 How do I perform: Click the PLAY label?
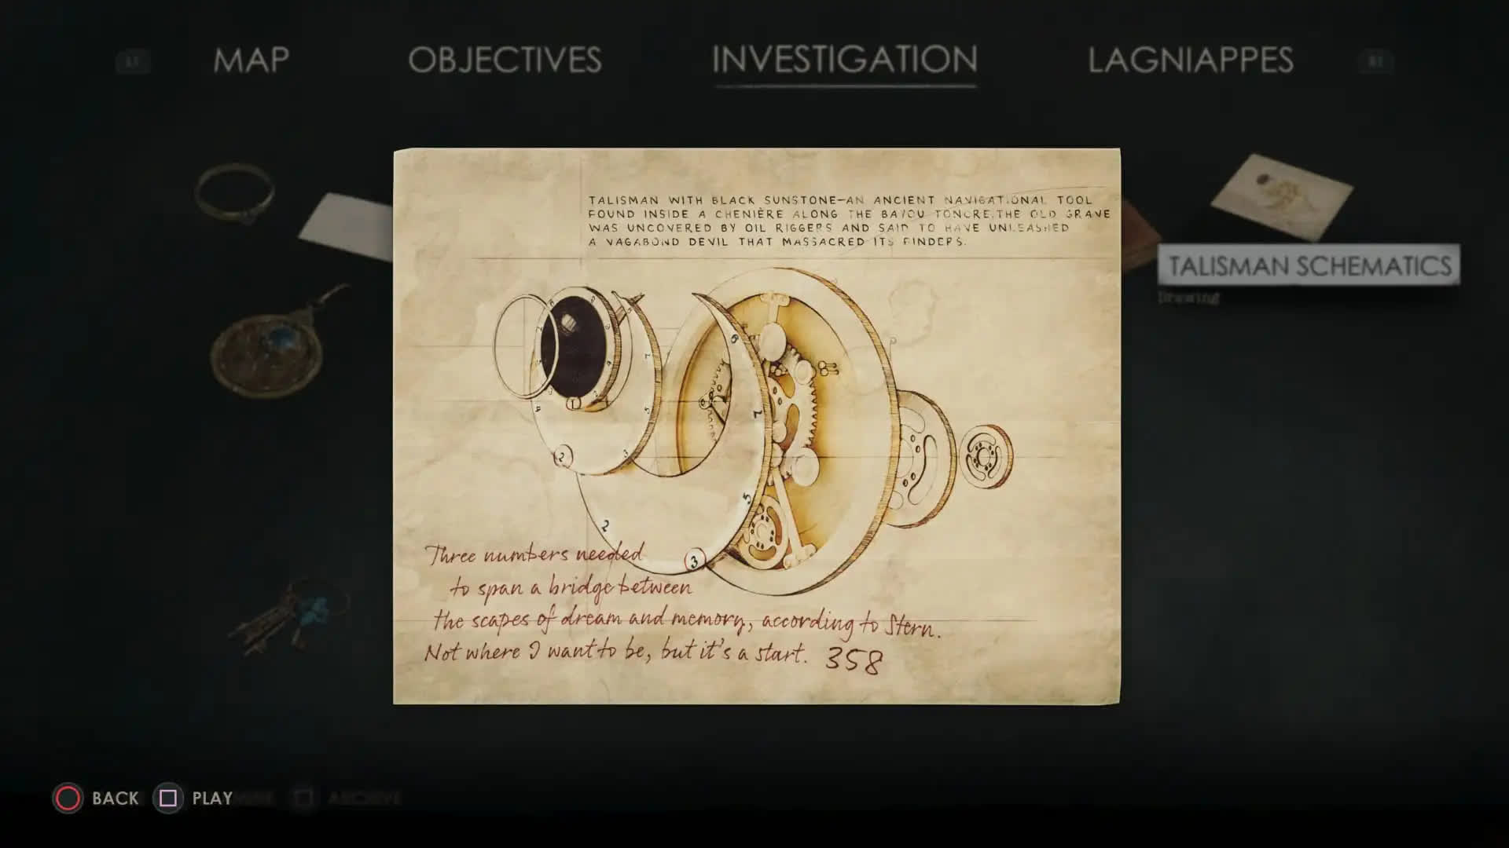coord(212,798)
